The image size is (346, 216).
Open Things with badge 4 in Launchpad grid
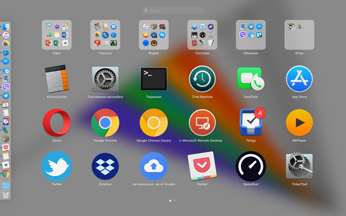[252, 122]
